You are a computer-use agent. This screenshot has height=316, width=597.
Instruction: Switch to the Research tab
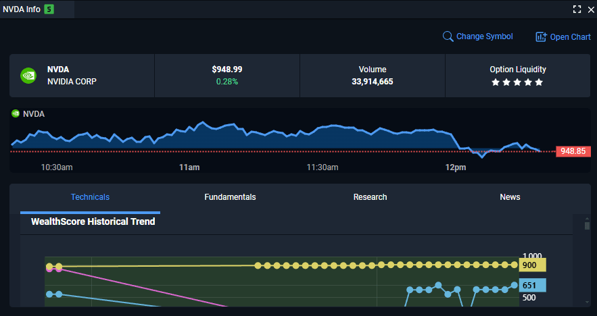coord(370,197)
